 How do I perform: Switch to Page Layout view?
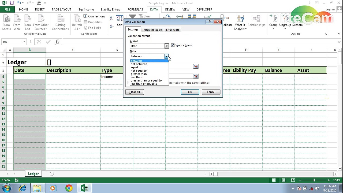[284, 180]
